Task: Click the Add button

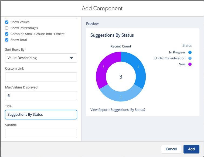Action: (x=191, y=149)
